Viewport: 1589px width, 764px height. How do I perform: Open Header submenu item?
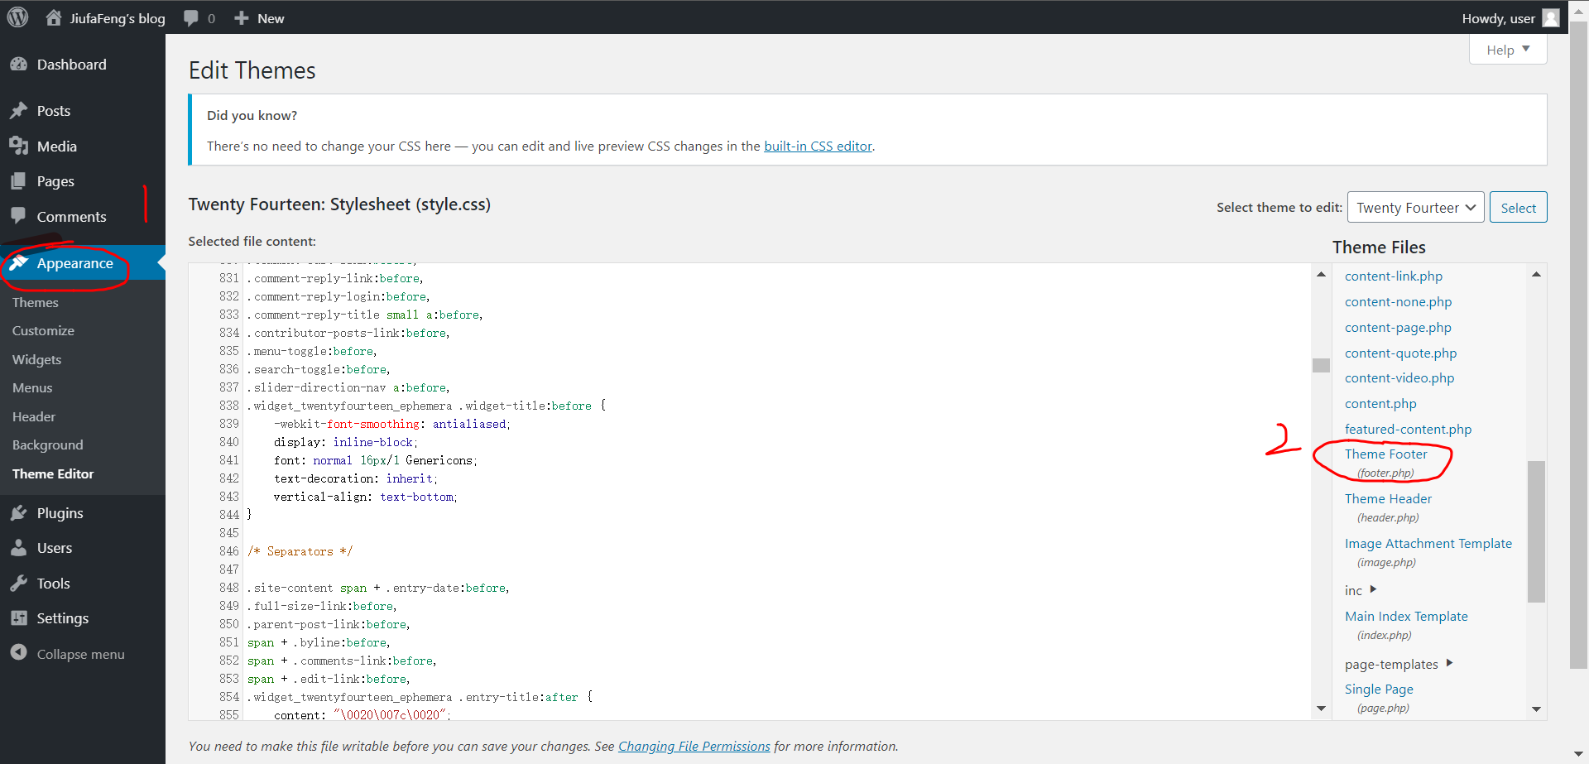(34, 417)
